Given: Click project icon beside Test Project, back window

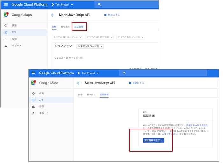Looking at the screenshot, I should coord(53,5).
